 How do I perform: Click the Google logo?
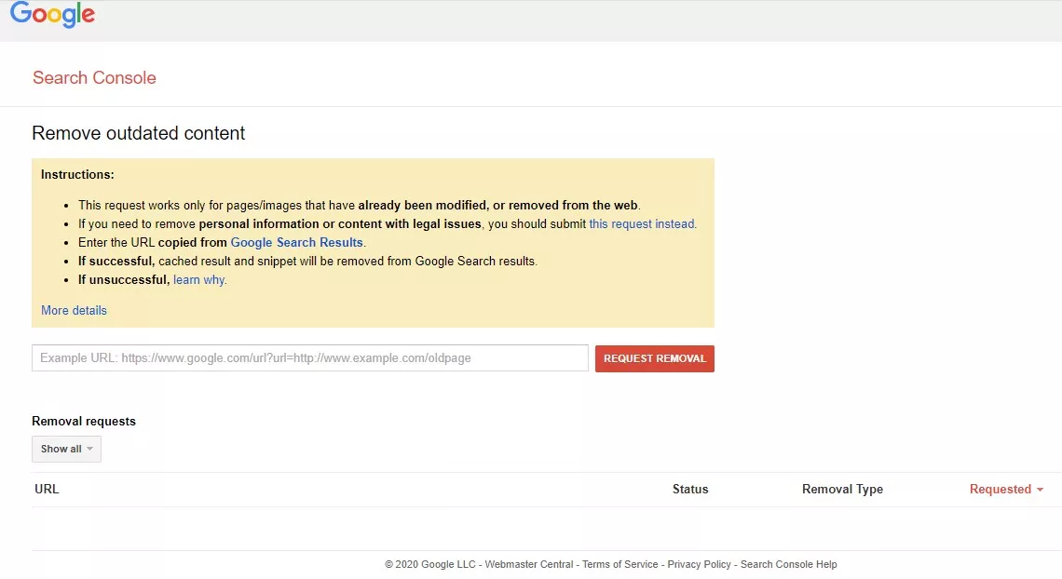tap(52, 14)
